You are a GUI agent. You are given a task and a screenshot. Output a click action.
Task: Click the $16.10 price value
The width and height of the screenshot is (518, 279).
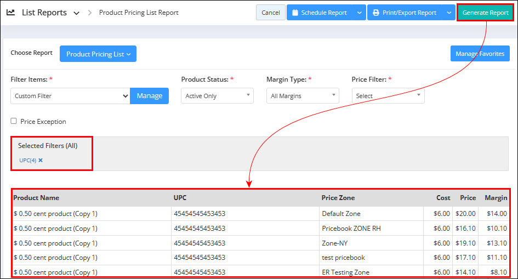(465, 228)
